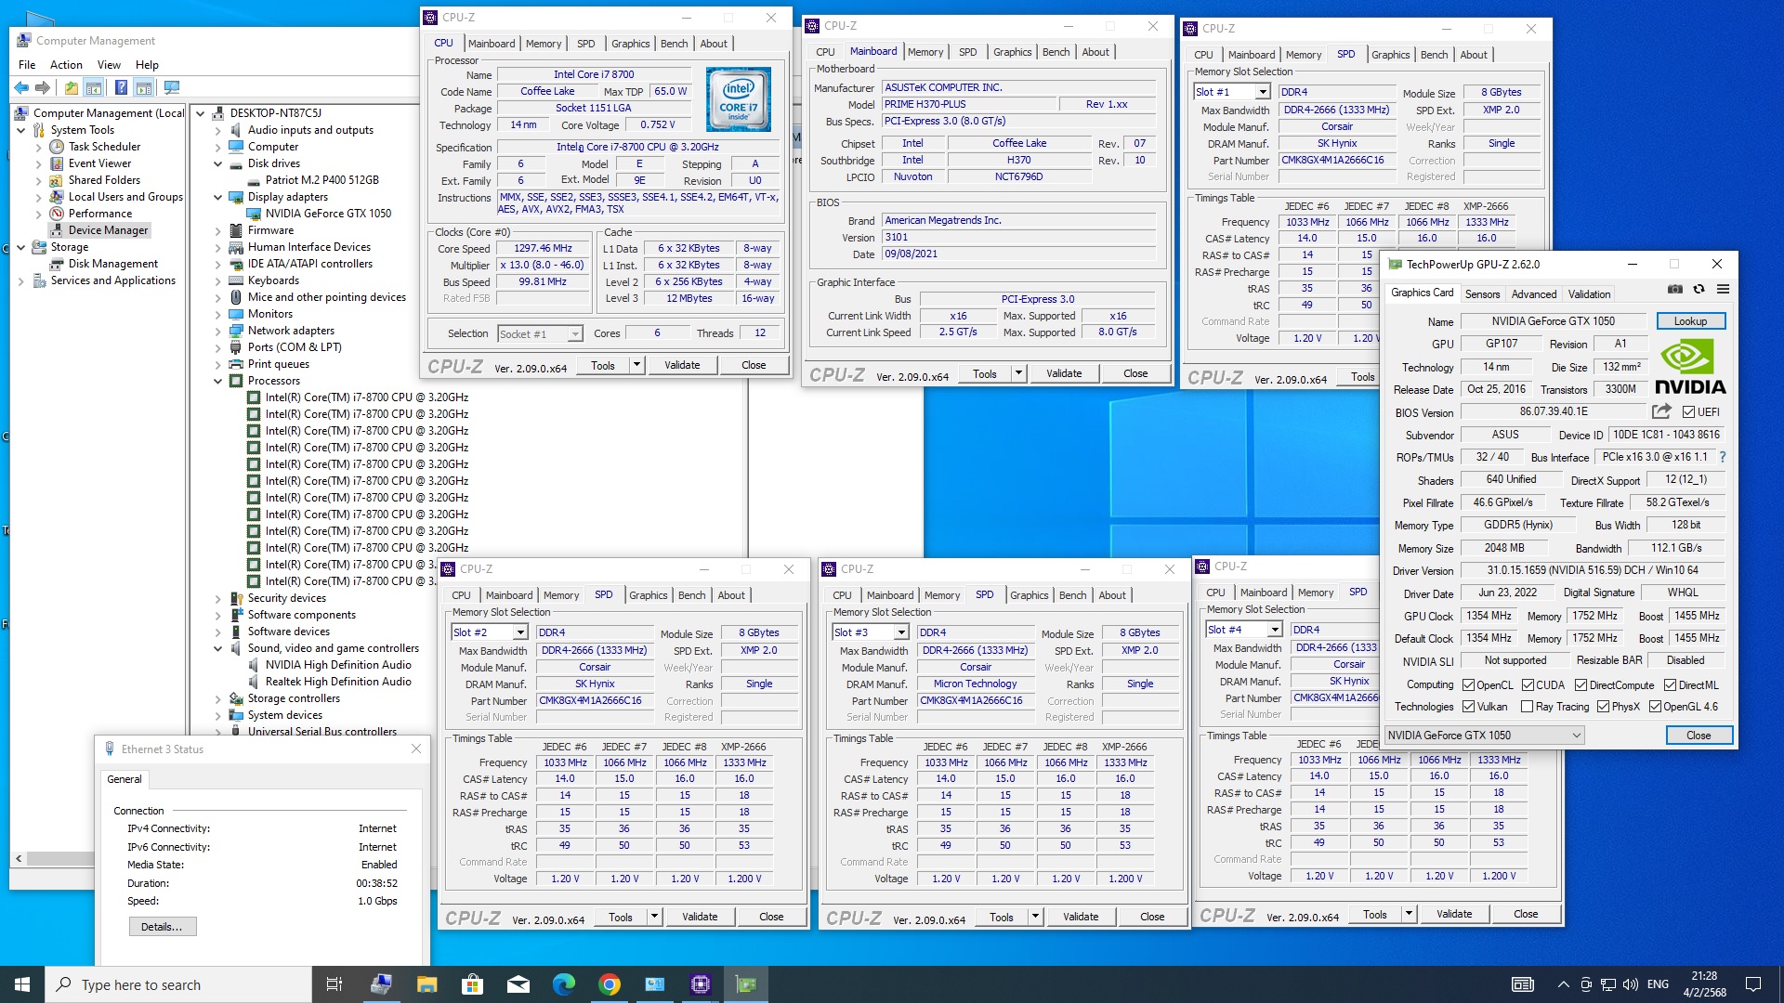Collapse the Processors tree node
The image size is (1784, 1003).
[x=218, y=381]
